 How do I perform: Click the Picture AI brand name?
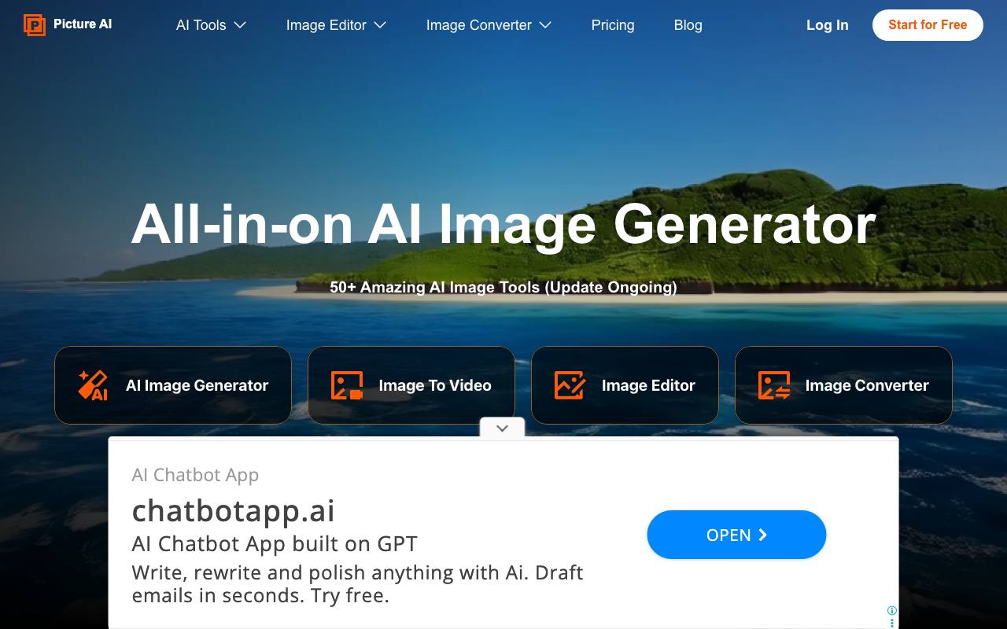(83, 24)
